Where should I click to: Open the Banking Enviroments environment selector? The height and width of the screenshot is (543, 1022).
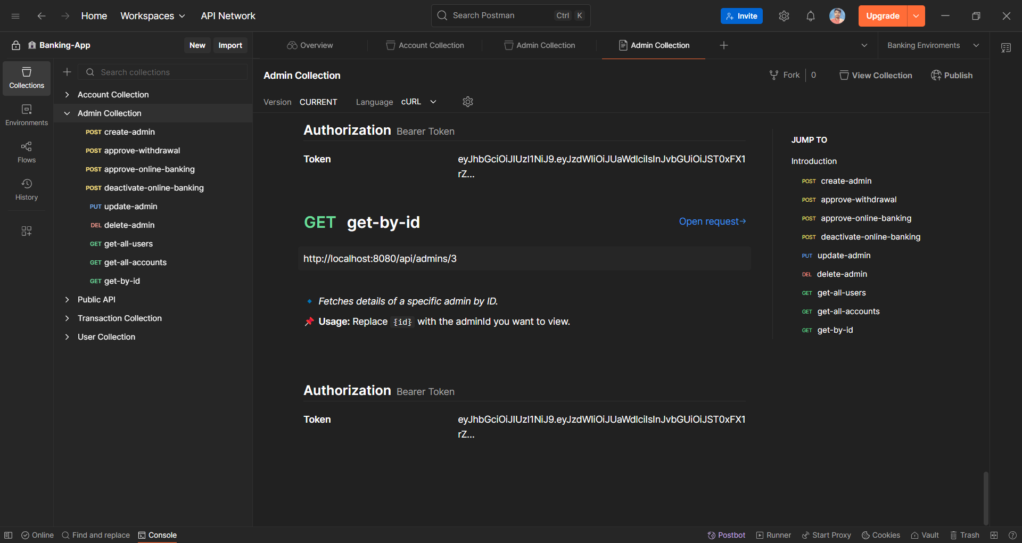point(933,45)
